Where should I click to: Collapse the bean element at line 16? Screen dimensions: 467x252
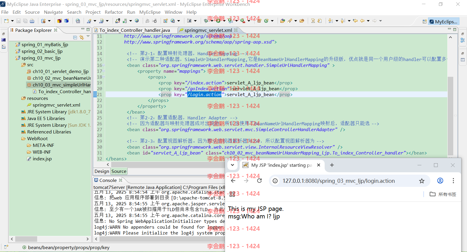click(104, 65)
